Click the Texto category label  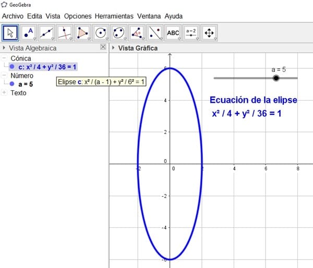click(x=18, y=93)
